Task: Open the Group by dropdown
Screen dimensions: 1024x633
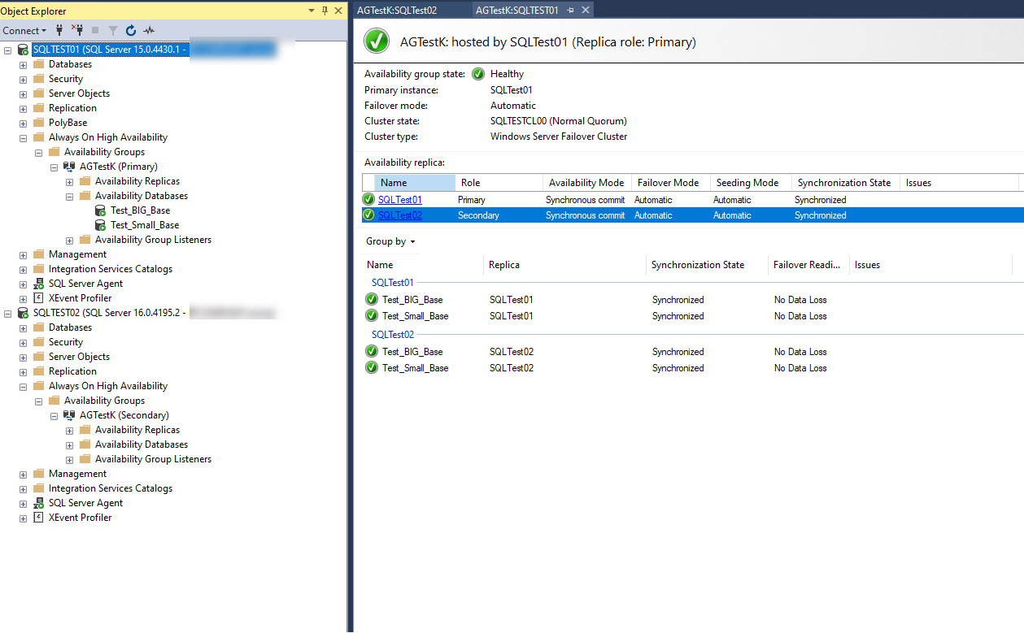Action: tap(390, 241)
